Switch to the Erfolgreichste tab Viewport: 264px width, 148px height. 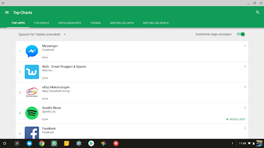tap(70, 23)
